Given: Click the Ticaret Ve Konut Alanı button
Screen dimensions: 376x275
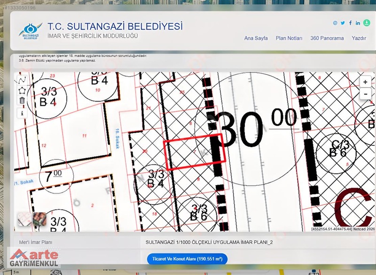Looking at the screenshot, I should 187,259.
